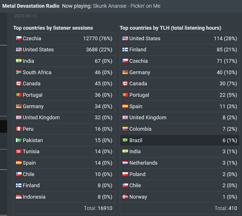Image resolution: width=242 pixels, height=216 pixels.
Task: Click the Colombia flag icon
Action: coord(125,129)
